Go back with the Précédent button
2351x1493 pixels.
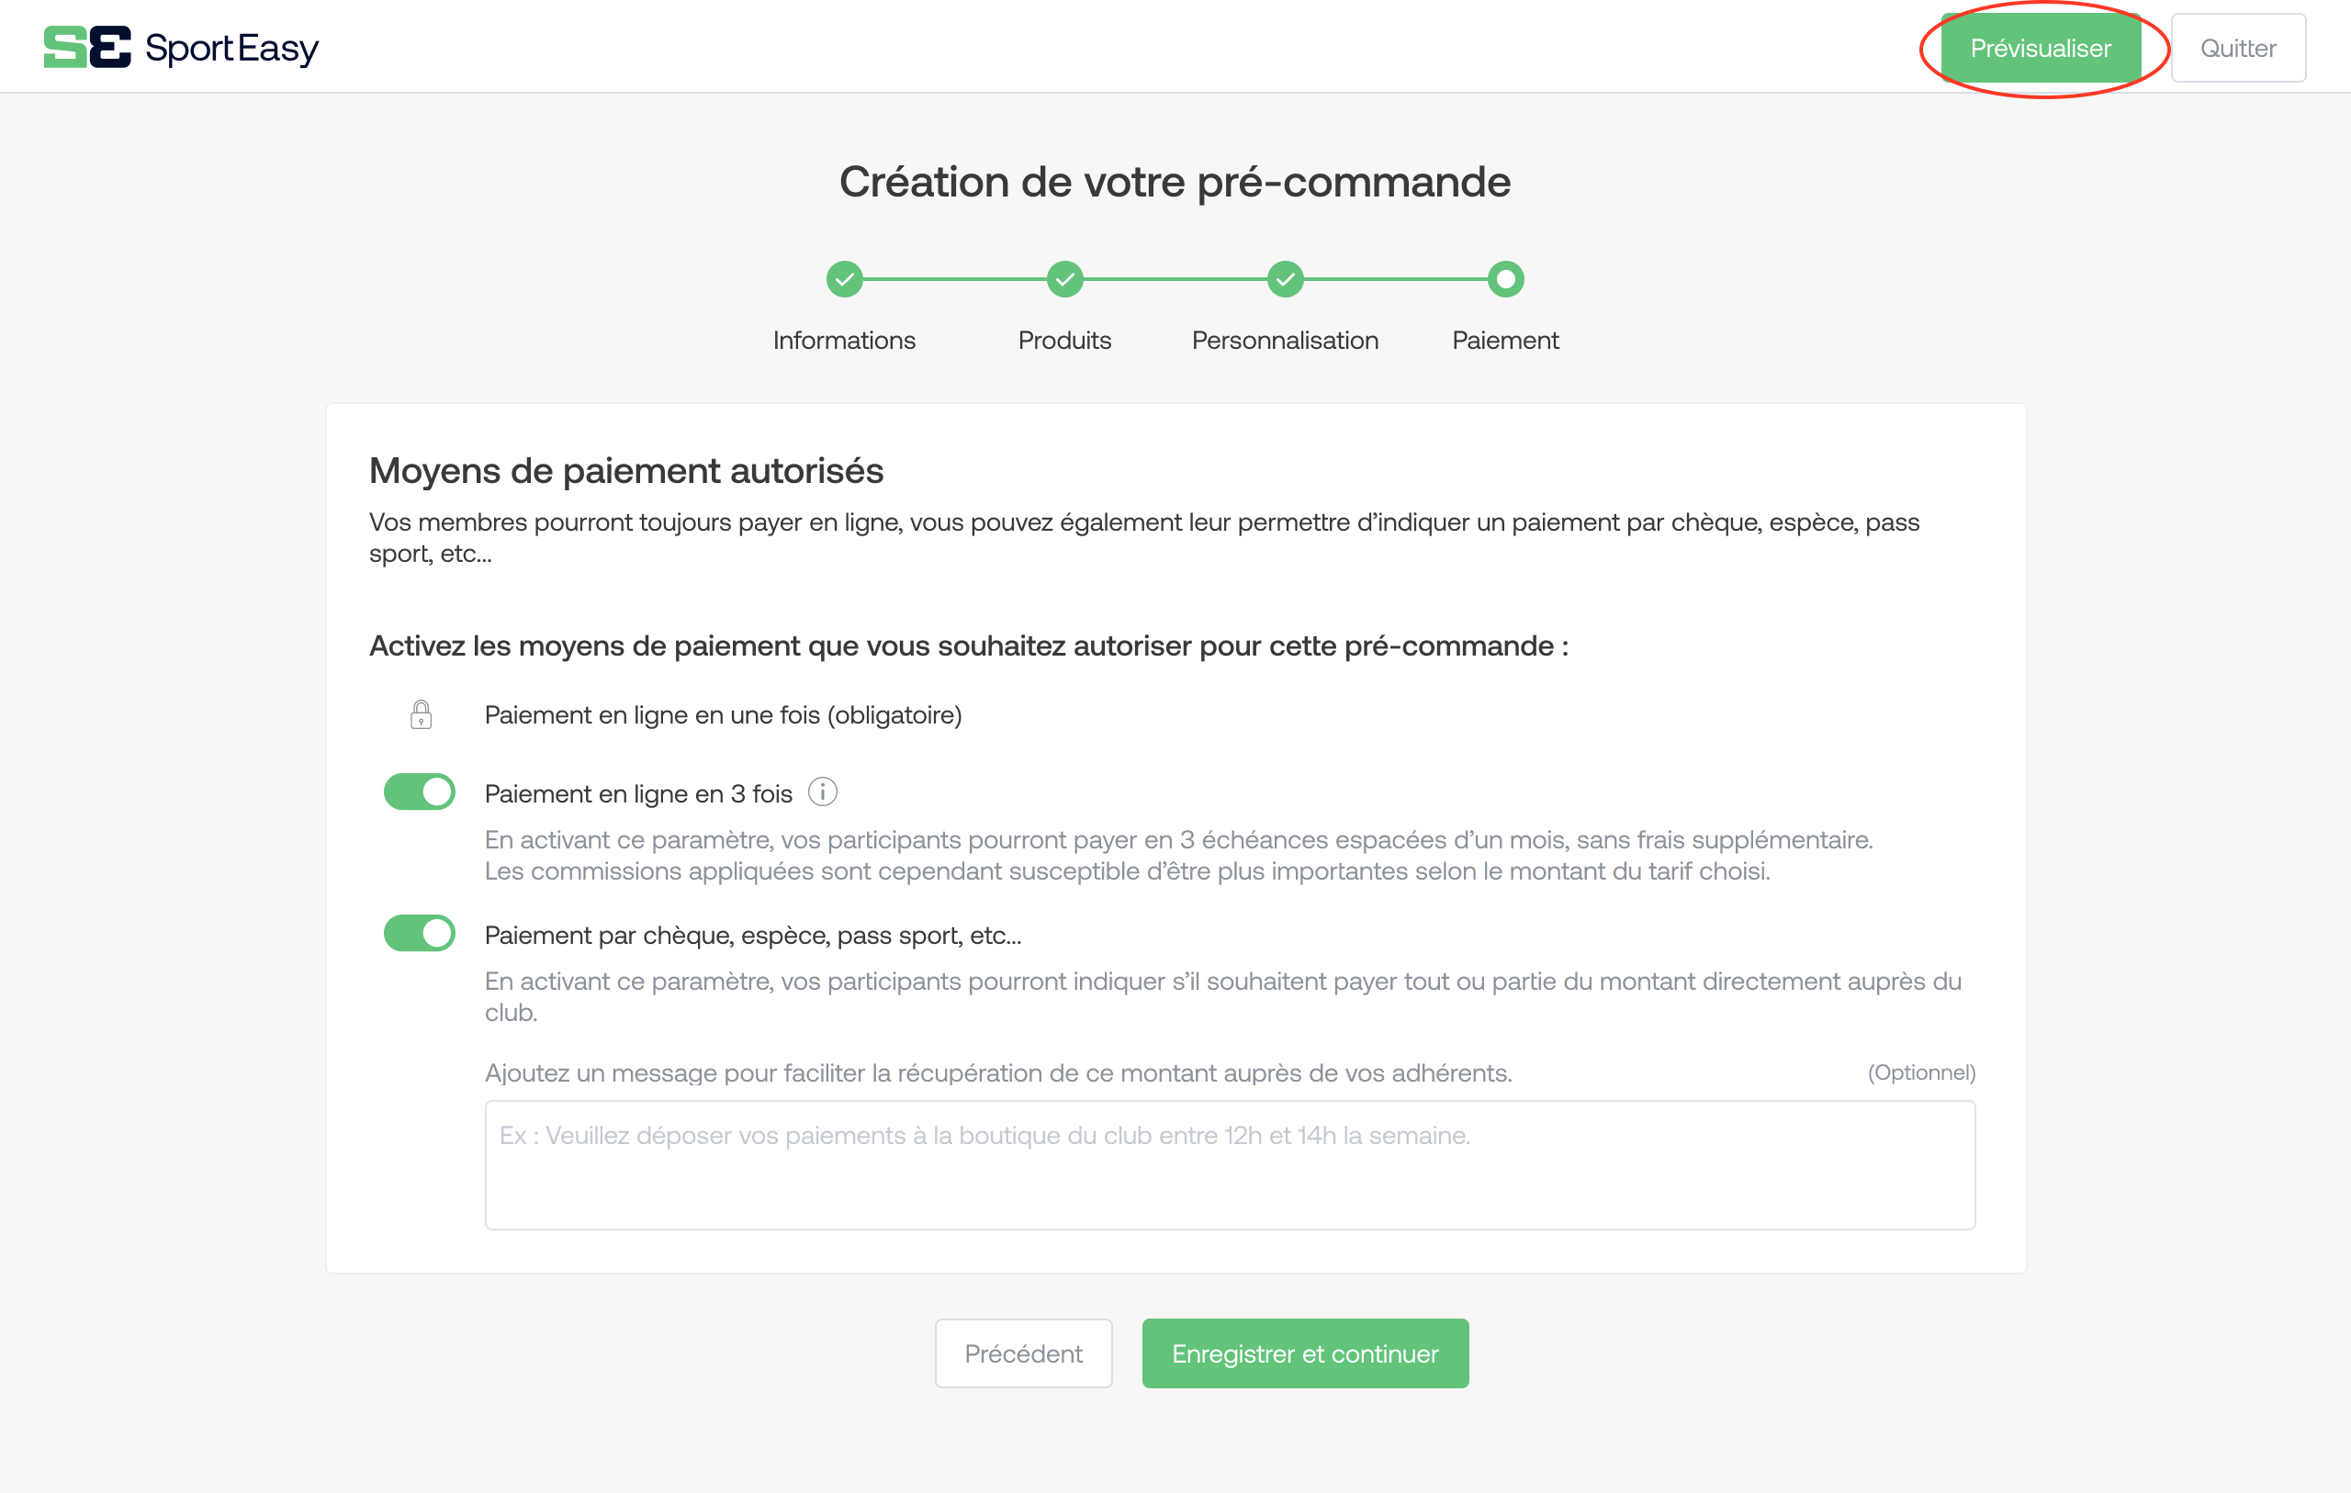click(1023, 1353)
